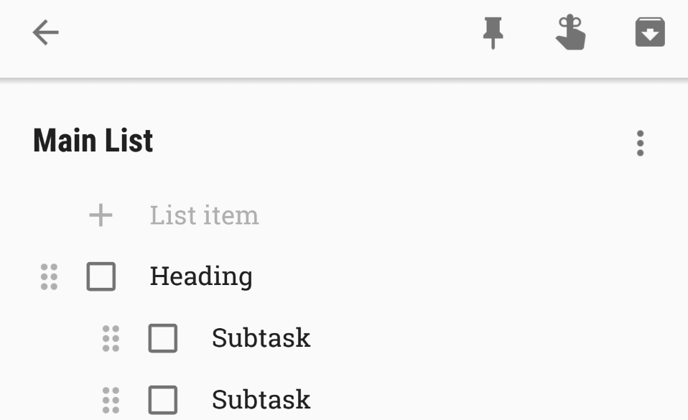Click empty space right of Heading row
688x420 pixels.
[x=461, y=276]
